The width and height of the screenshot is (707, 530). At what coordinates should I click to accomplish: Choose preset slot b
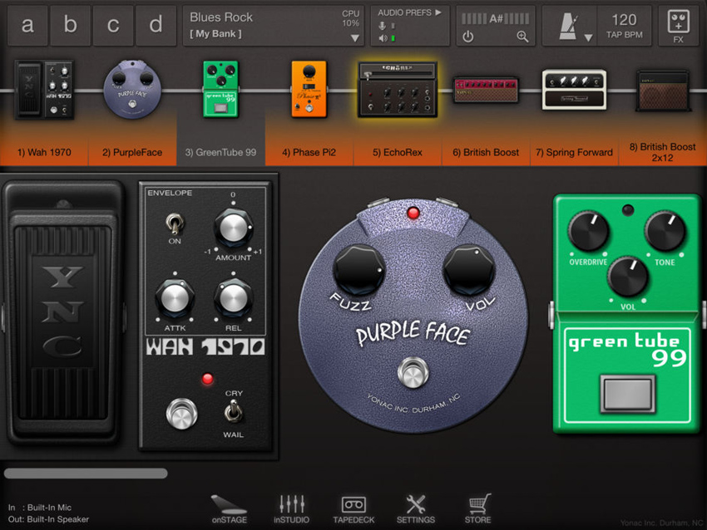71,25
